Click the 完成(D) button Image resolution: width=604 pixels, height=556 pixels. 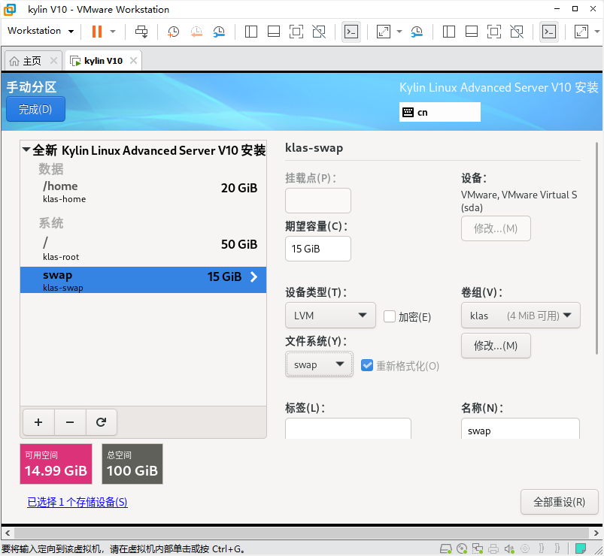coord(35,109)
